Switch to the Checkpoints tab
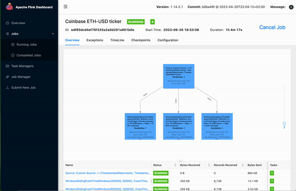This screenshot has height=191, width=296. 141,40
